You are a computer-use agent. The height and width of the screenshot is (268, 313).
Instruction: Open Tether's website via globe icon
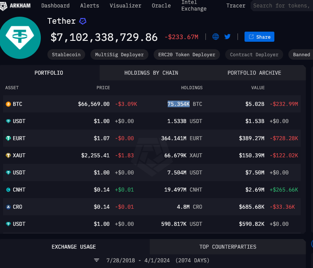[x=216, y=37]
